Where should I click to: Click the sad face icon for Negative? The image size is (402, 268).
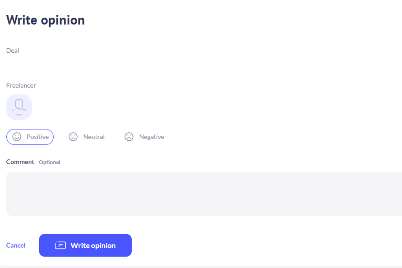point(129,137)
